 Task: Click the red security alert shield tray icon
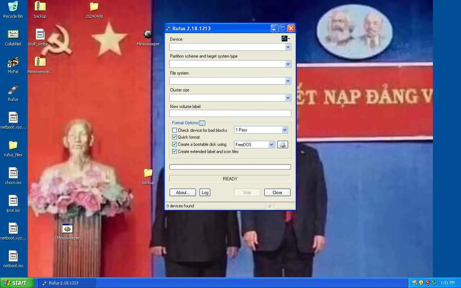pos(428,283)
